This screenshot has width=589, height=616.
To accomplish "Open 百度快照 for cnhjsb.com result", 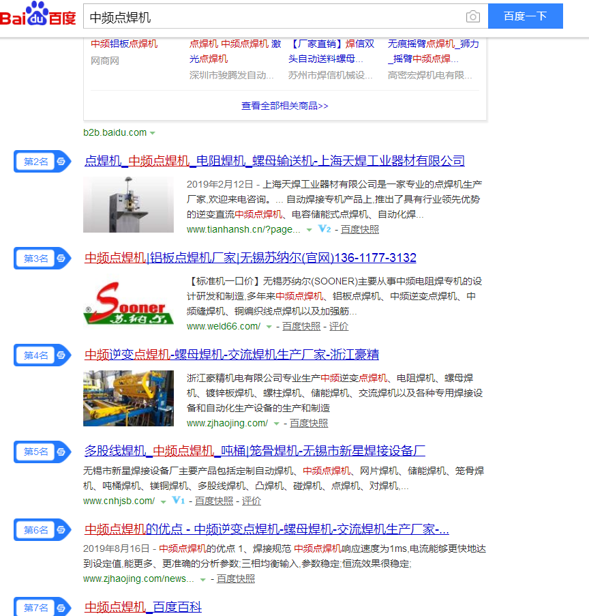I will click(214, 501).
